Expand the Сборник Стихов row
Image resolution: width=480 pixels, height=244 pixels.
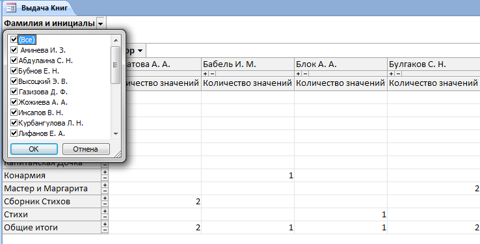point(105,198)
